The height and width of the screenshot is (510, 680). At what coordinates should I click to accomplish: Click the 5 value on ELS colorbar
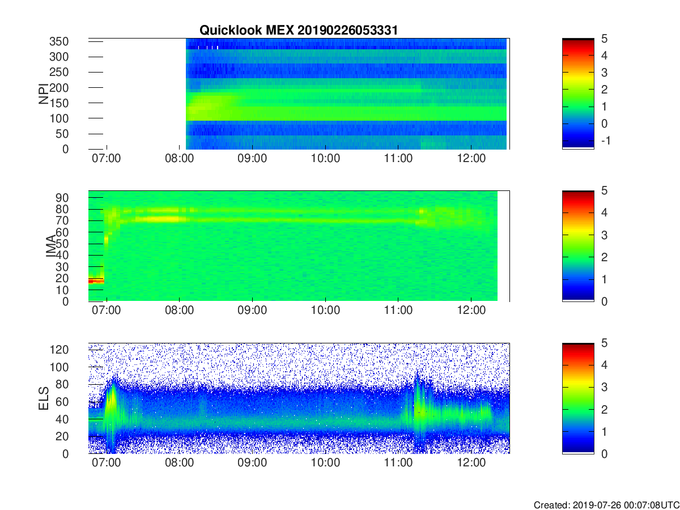[x=604, y=343]
